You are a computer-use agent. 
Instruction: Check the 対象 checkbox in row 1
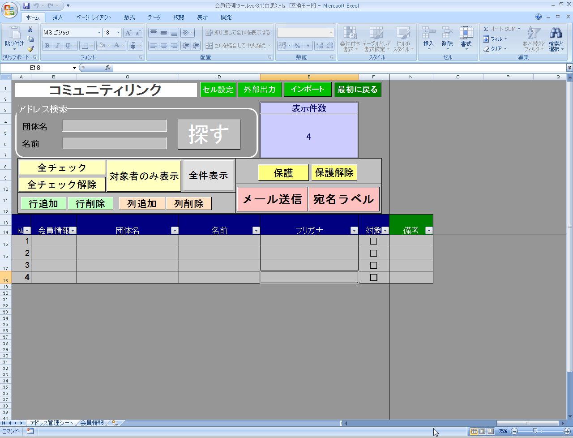click(x=373, y=241)
